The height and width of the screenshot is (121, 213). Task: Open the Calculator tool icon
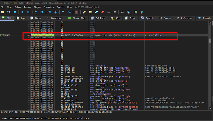[x=136, y=12]
